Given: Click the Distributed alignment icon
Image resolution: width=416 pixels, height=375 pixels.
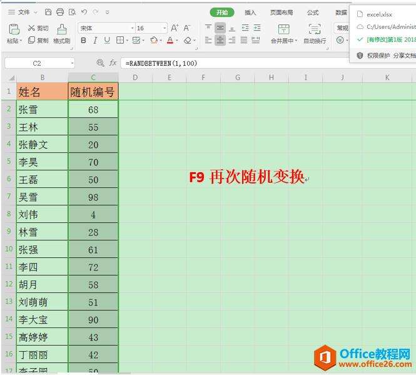Looking at the screenshot, I should 256,40.
